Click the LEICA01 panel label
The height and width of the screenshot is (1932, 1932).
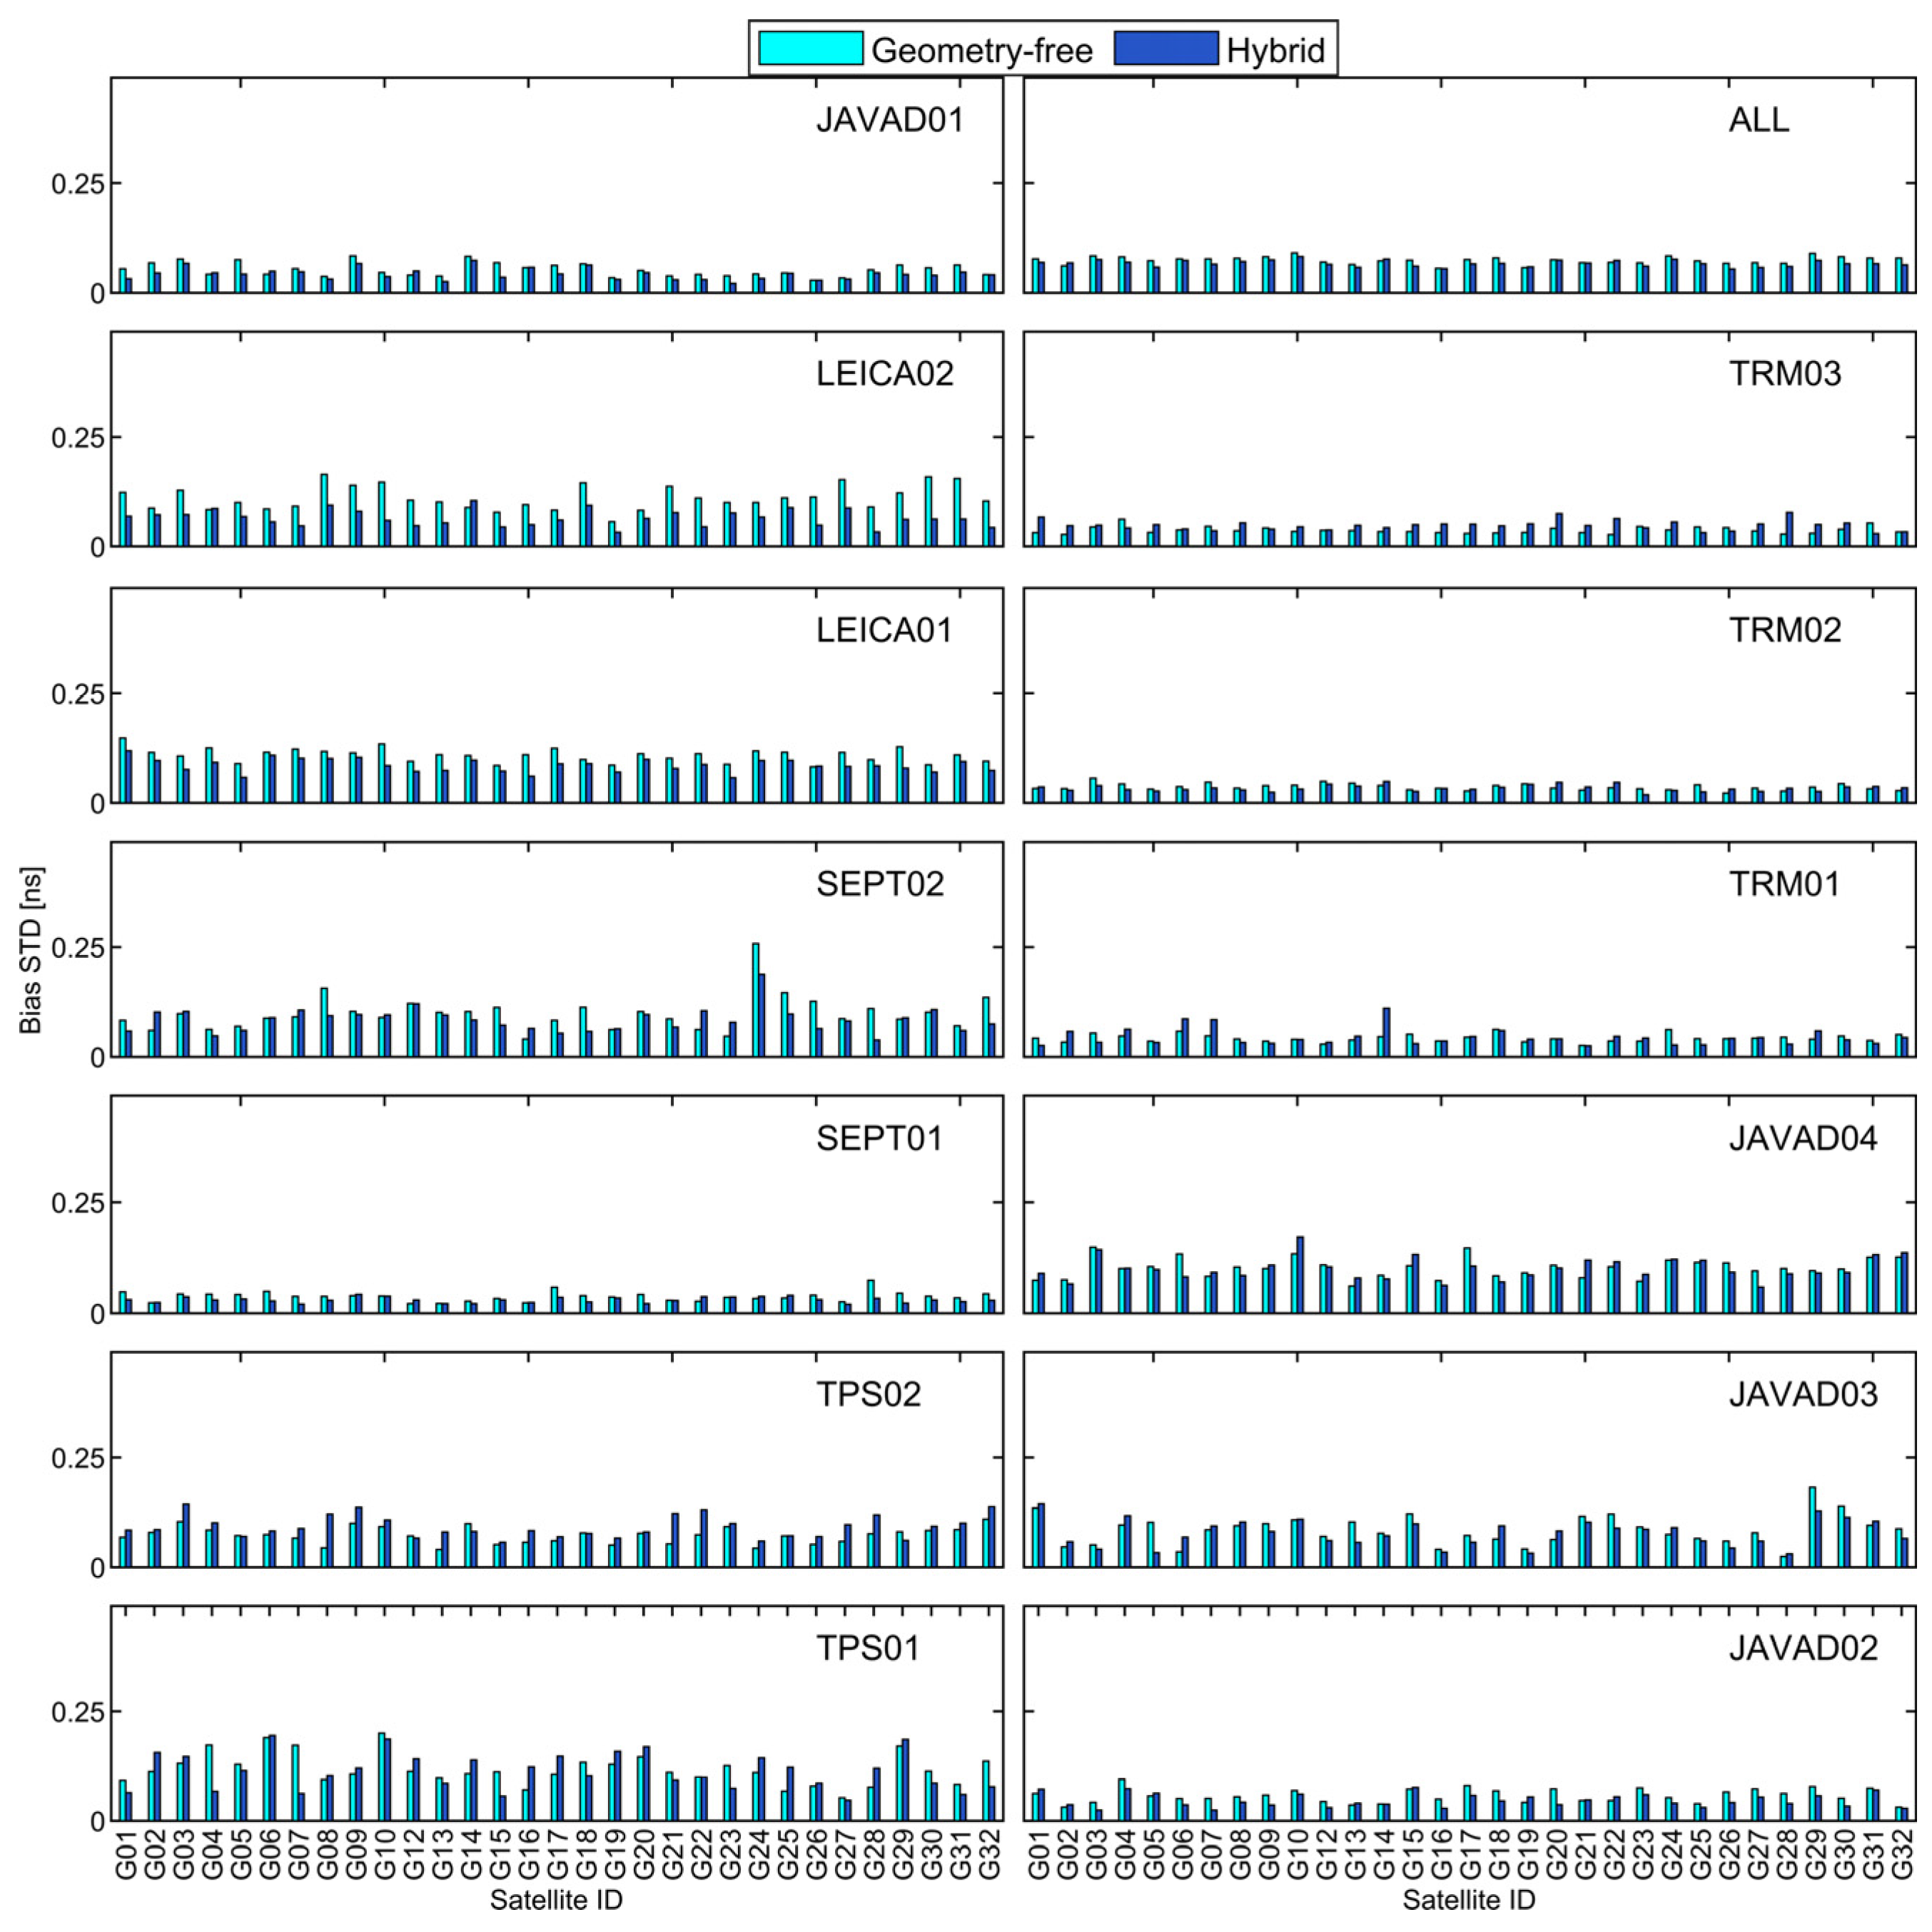(884, 630)
